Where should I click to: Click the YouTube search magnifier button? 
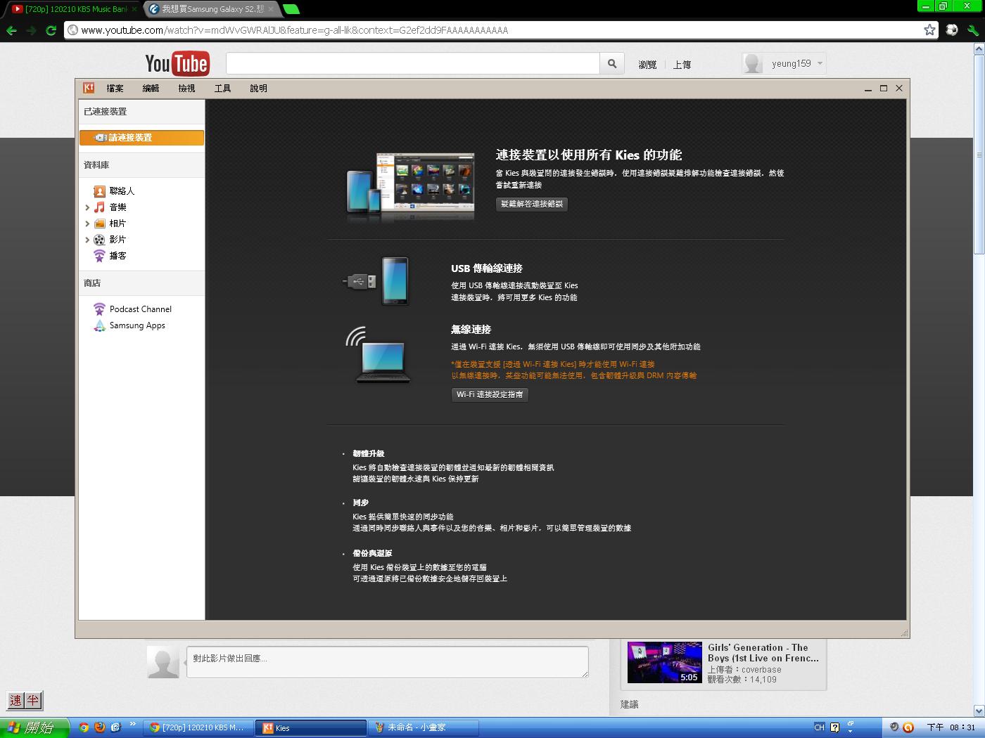612,63
